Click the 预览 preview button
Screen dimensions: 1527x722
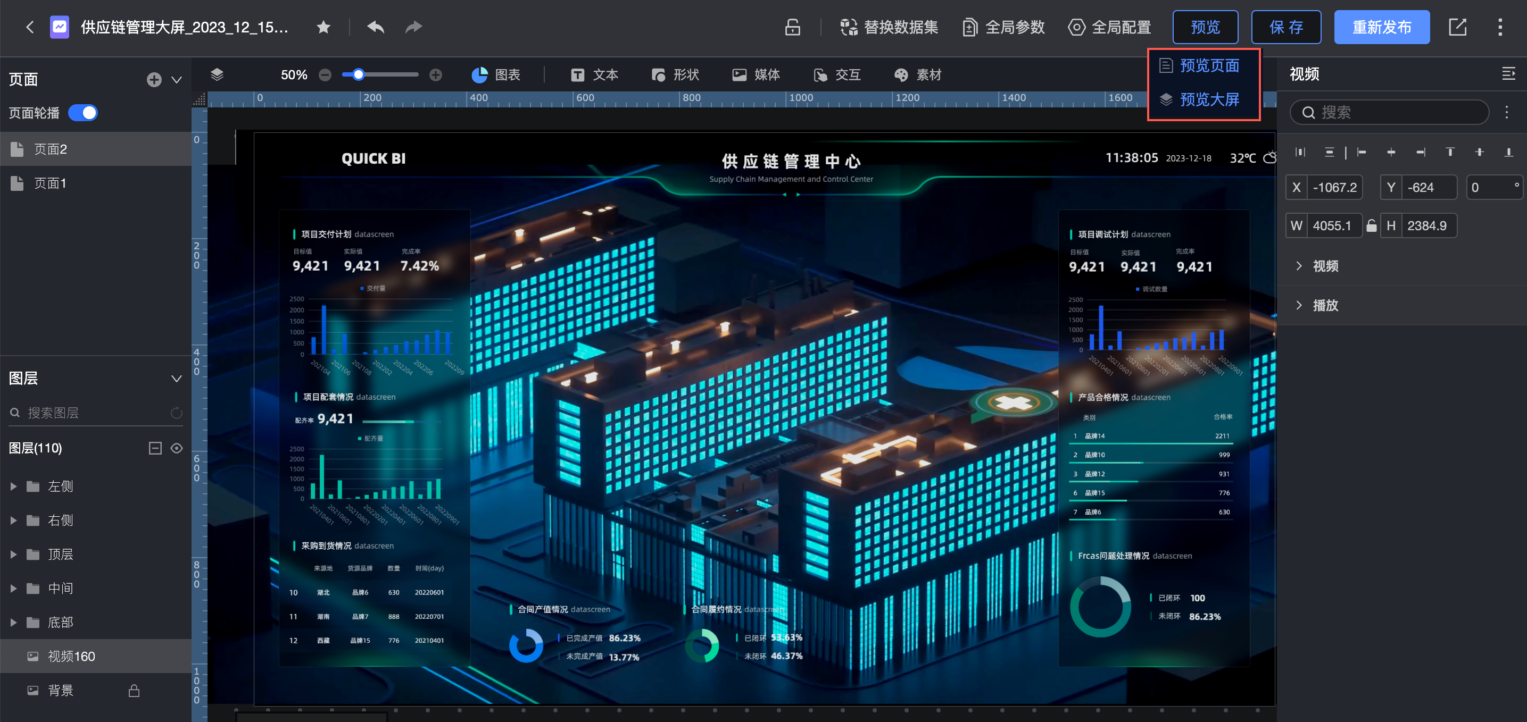(x=1205, y=27)
